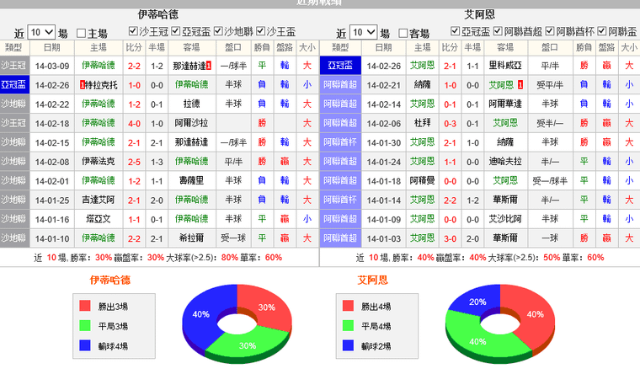Click the red card badge beside 特拉克托

click(82, 85)
